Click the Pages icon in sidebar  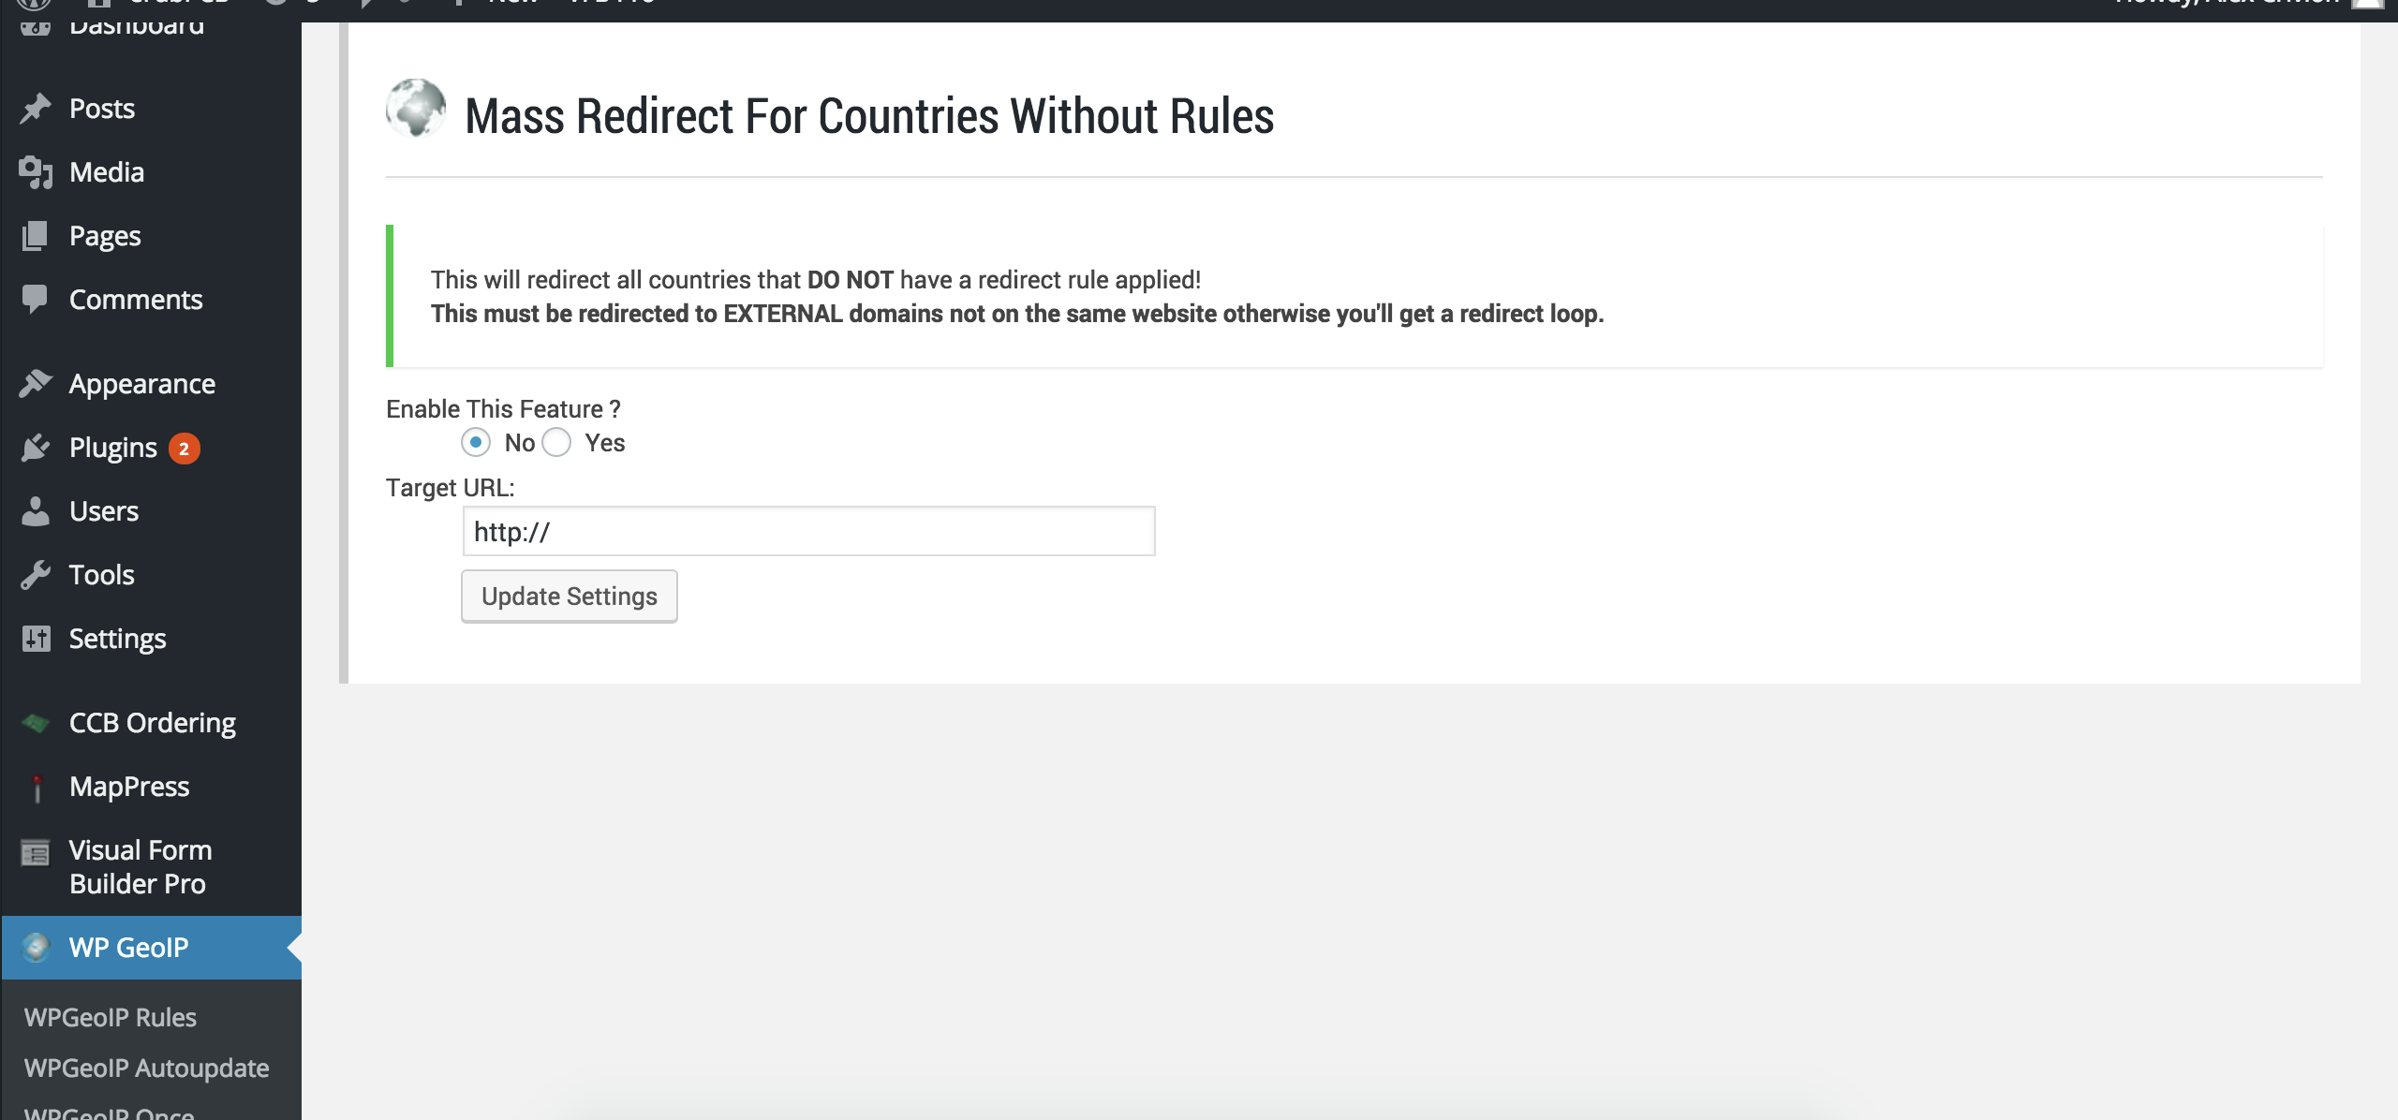[36, 236]
